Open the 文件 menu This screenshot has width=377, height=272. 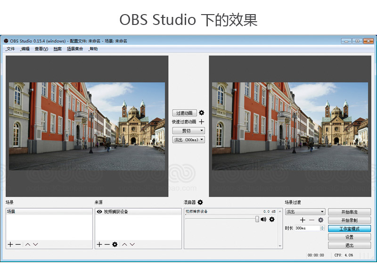click(x=10, y=49)
